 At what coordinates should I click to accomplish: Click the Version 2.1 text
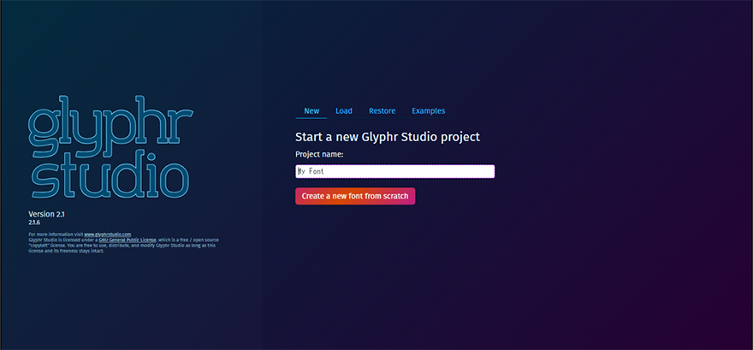[x=46, y=214]
